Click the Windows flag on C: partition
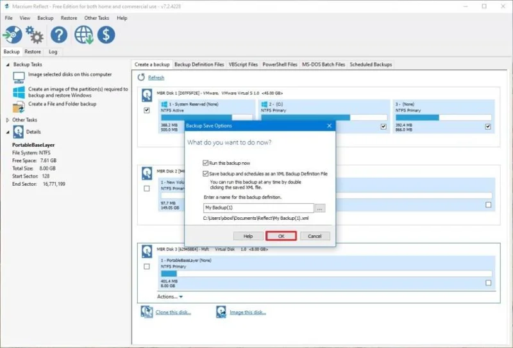The height and width of the screenshot is (348, 513). point(264,104)
